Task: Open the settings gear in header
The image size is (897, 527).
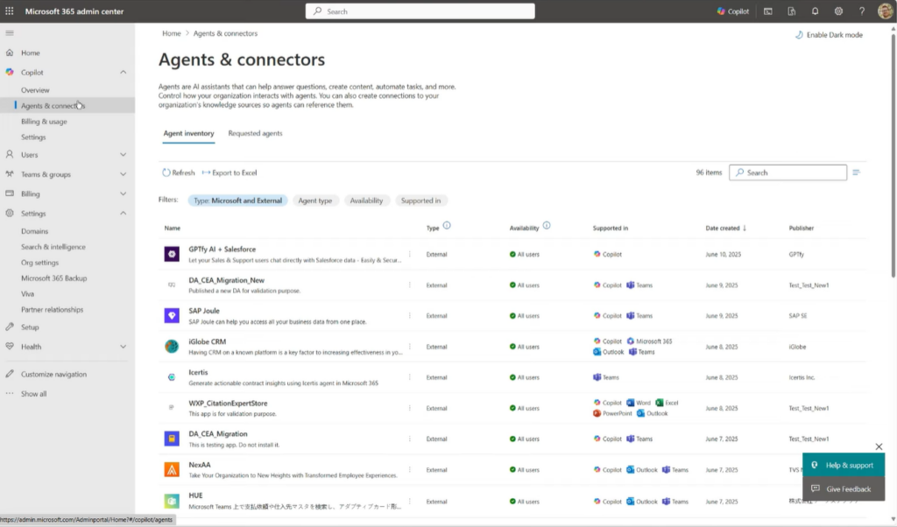Action: [x=838, y=11]
